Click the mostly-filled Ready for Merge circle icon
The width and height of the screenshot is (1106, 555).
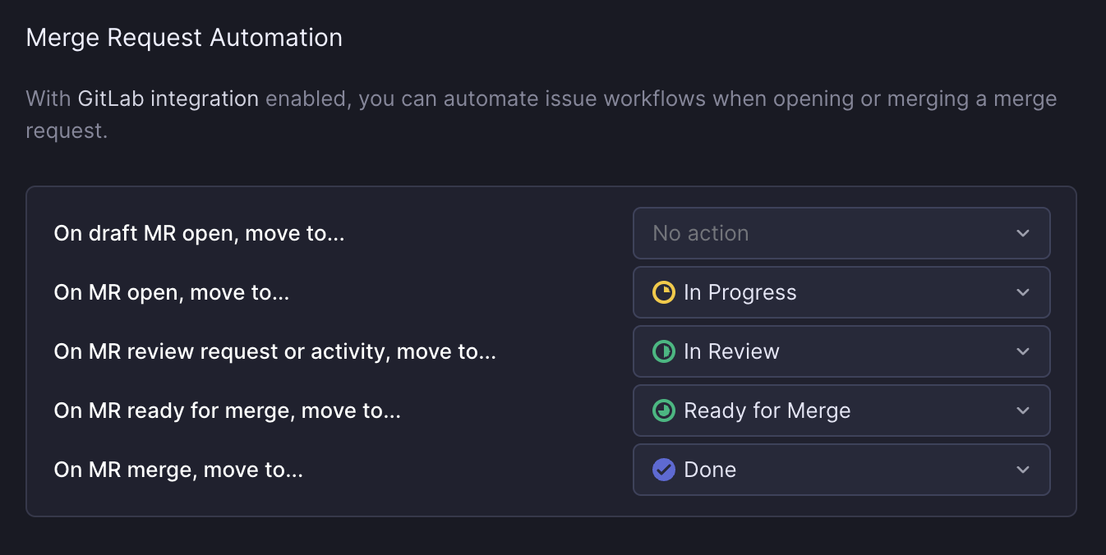coord(664,411)
